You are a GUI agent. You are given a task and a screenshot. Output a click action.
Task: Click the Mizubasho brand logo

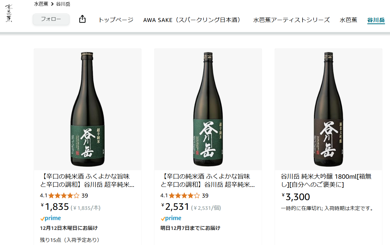pyautogui.click(x=9, y=14)
